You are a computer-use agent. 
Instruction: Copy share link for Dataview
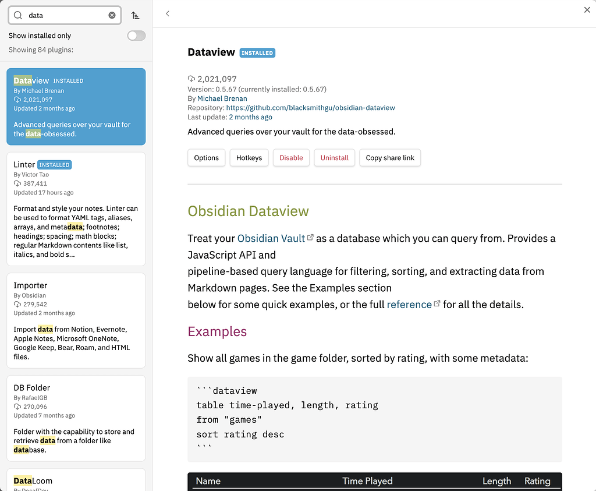pyautogui.click(x=390, y=157)
